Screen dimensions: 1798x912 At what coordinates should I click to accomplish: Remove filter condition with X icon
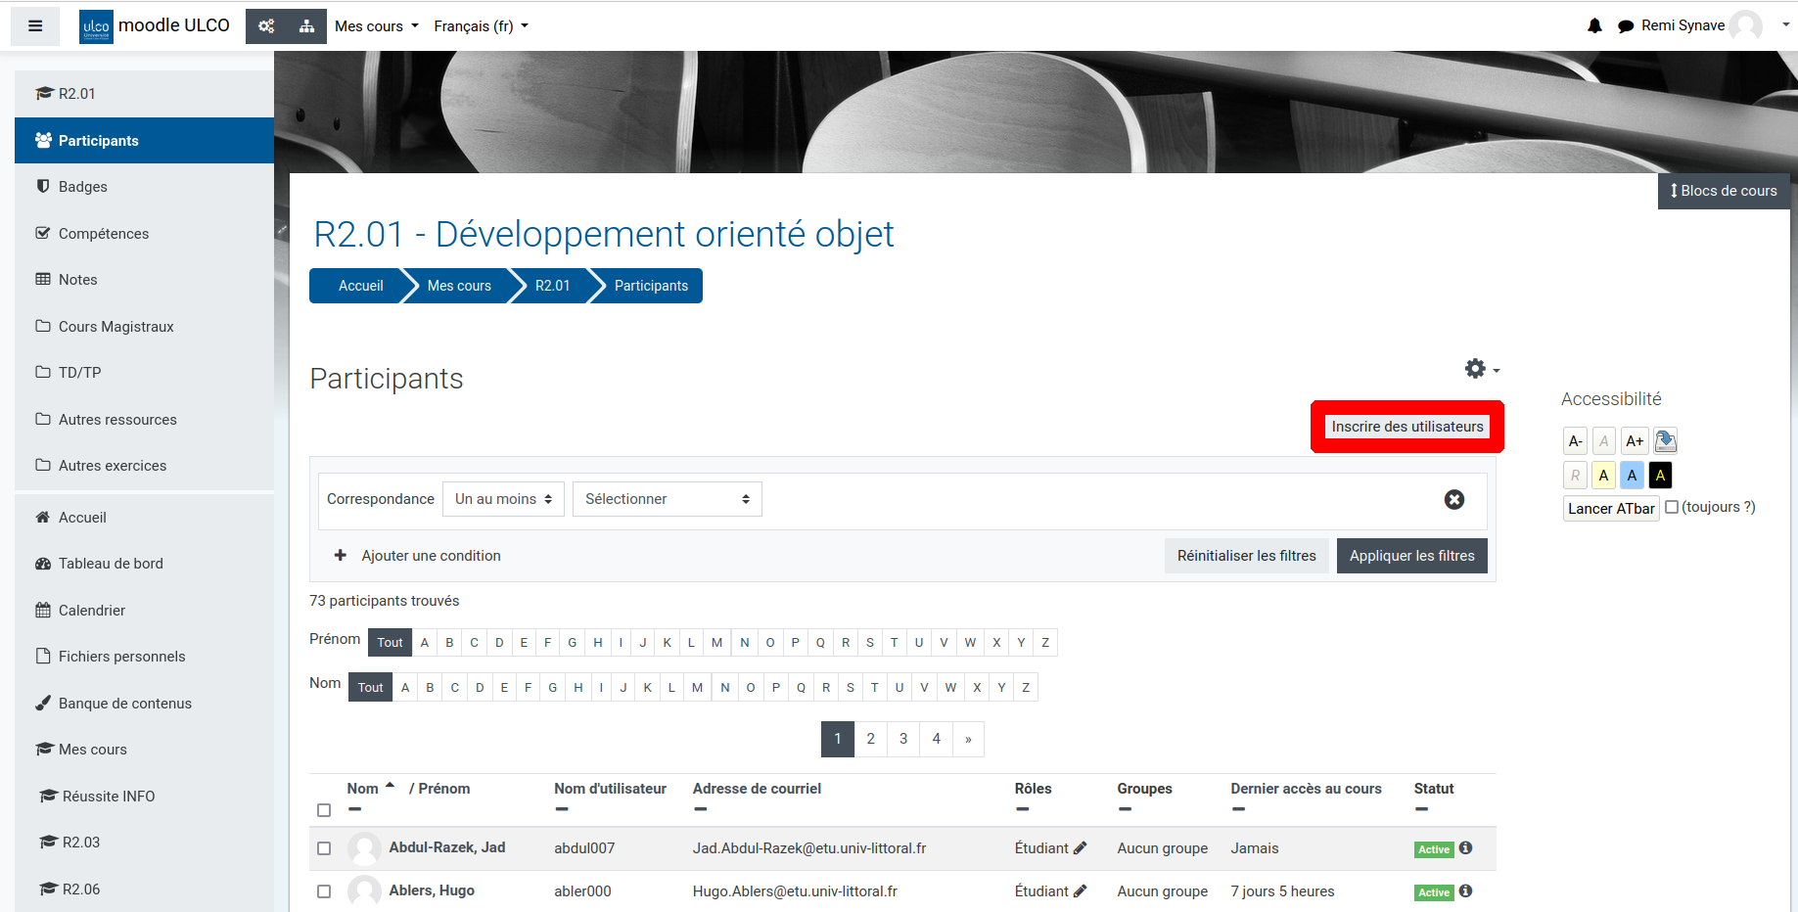coord(1454,500)
